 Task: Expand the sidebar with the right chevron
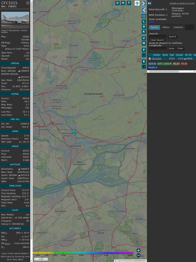click(144, 3)
